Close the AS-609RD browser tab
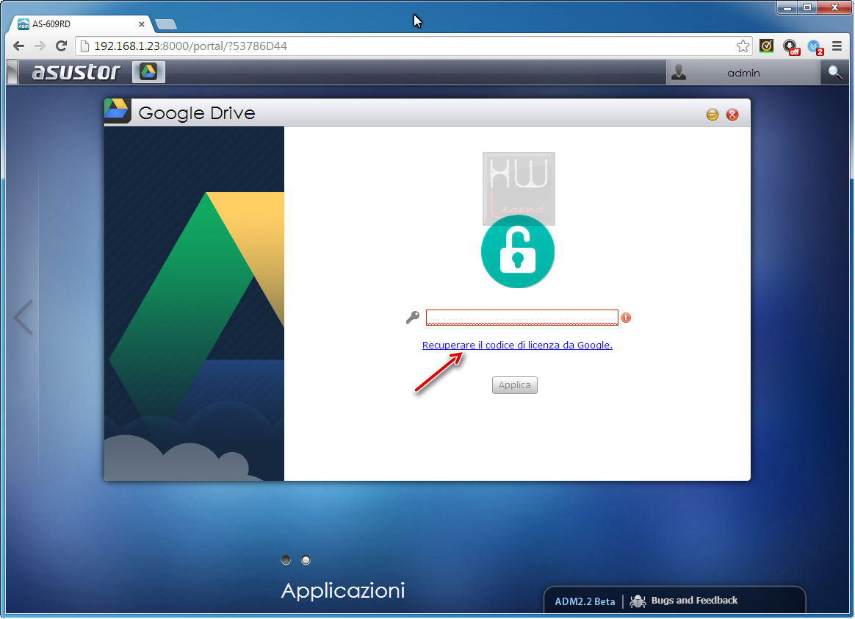Viewport: 855px width, 619px height. click(x=141, y=24)
